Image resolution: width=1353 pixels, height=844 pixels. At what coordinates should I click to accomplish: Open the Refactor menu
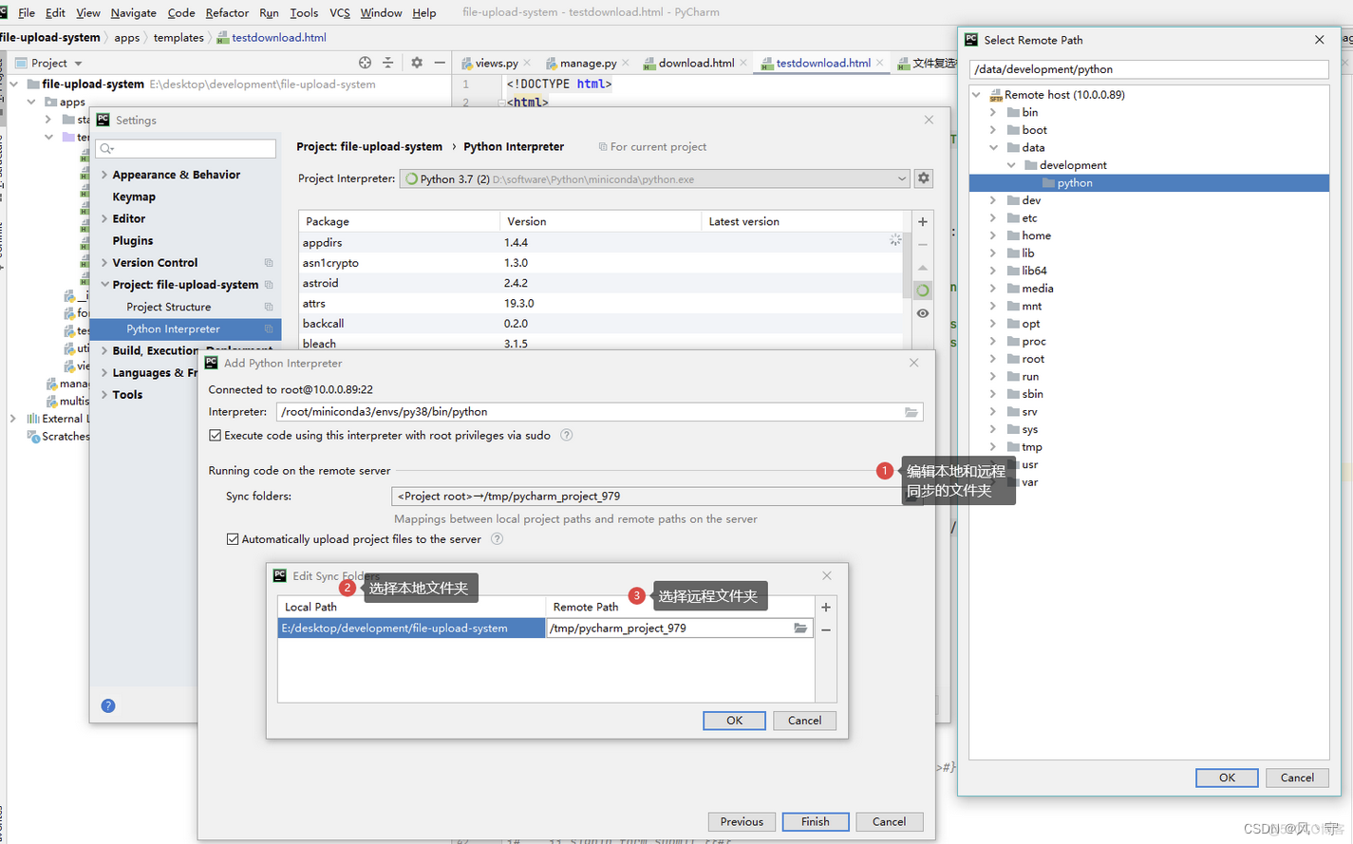pyautogui.click(x=227, y=12)
